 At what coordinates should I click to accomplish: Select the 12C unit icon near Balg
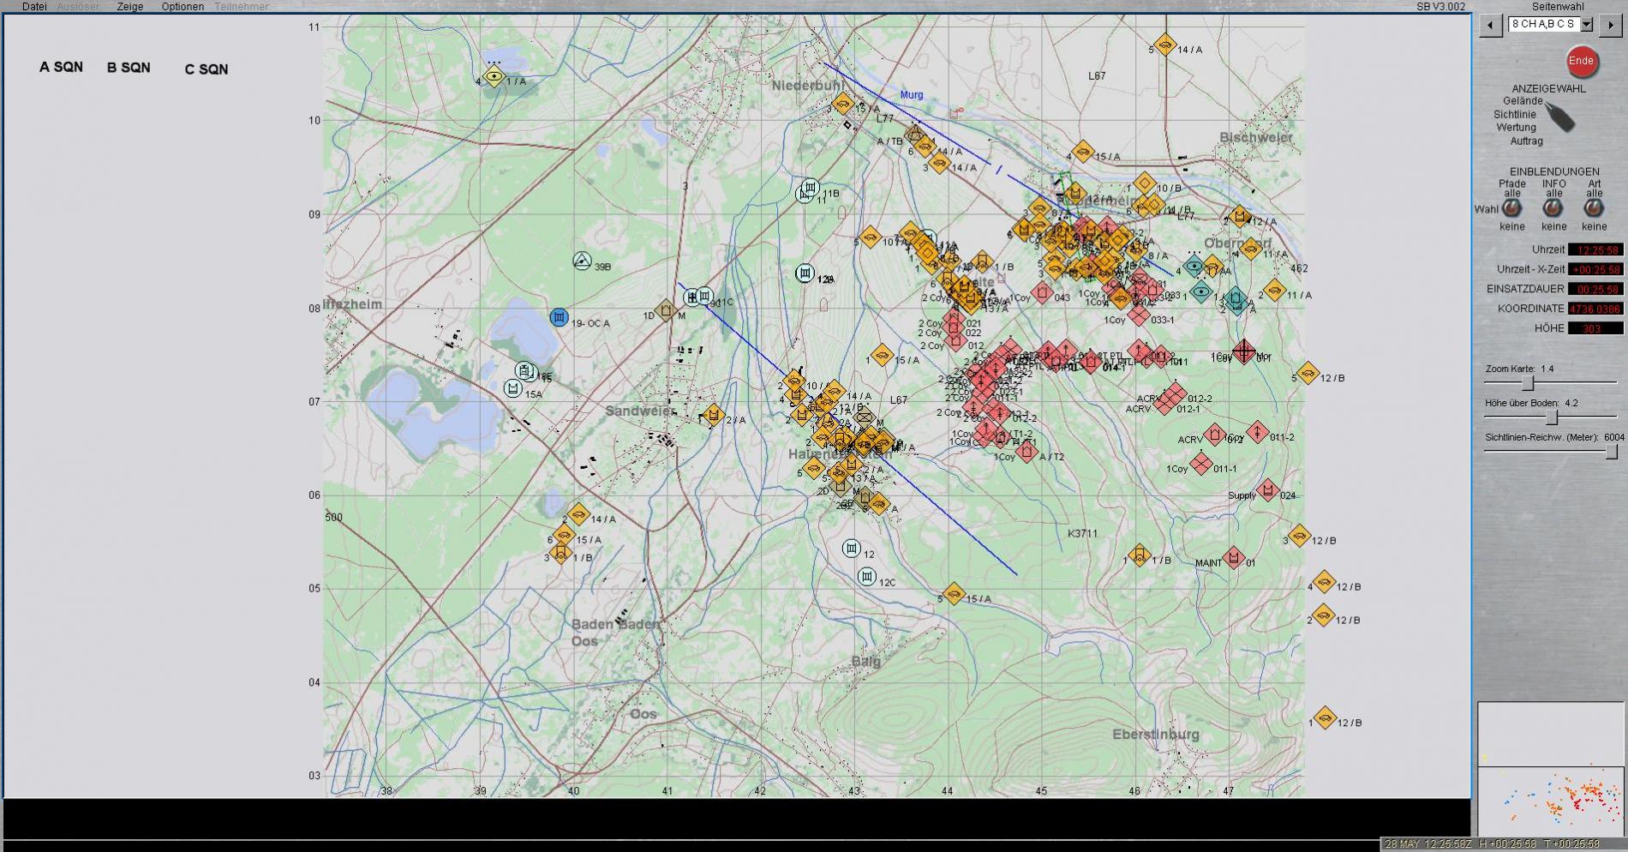[867, 577]
